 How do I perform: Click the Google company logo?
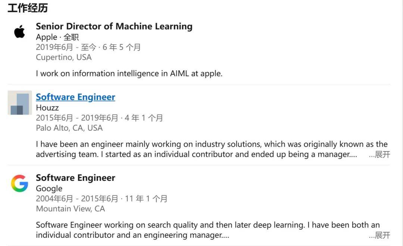(19, 183)
